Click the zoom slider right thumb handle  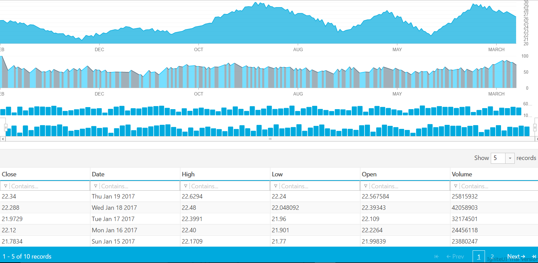(x=535, y=127)
